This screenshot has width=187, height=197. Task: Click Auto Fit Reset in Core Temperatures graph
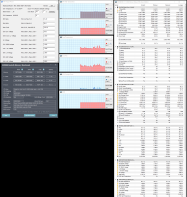[x=109, y=49]
